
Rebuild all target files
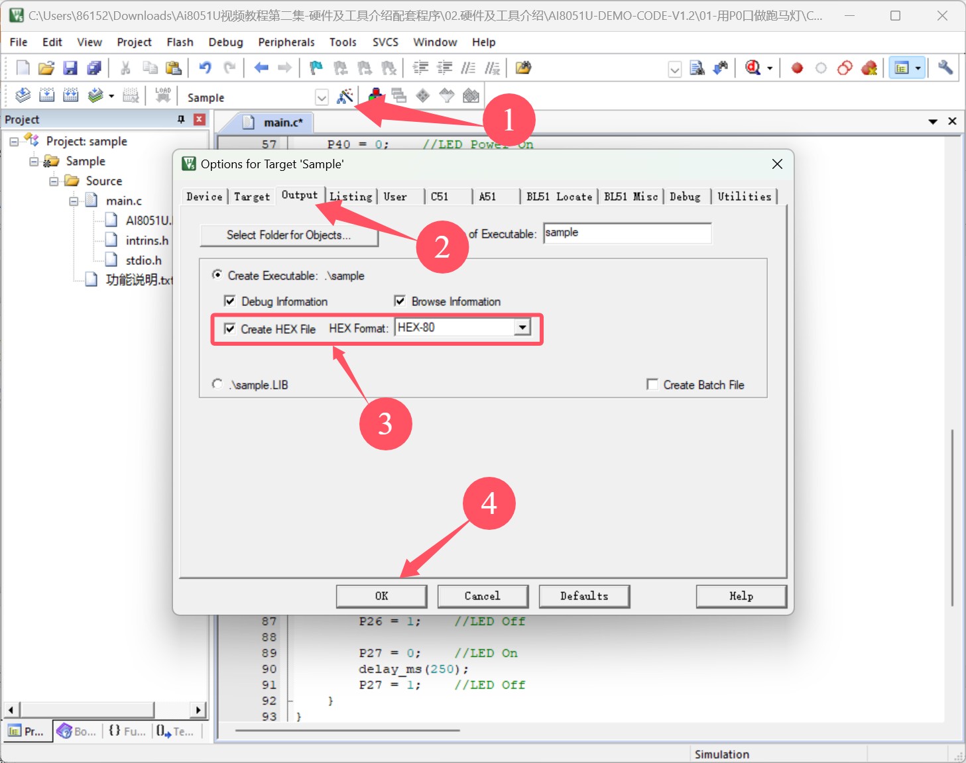70,96
